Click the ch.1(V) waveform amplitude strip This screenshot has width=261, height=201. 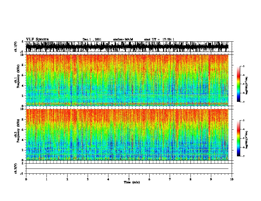coord(127,47)
